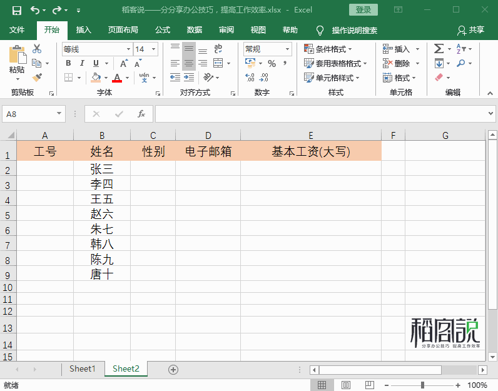Image resolution: width=498 pixels, height=391 pixels.
Task: Merge and center cells icon
Action: pos(218,63)
